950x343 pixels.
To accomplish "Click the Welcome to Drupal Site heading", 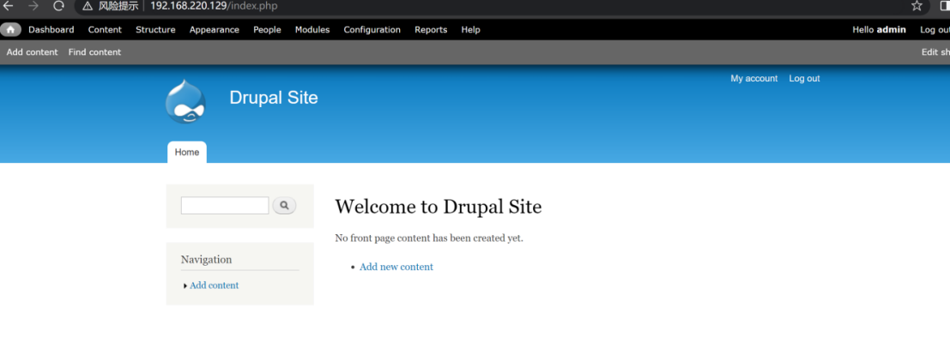I will pos(438,207).
